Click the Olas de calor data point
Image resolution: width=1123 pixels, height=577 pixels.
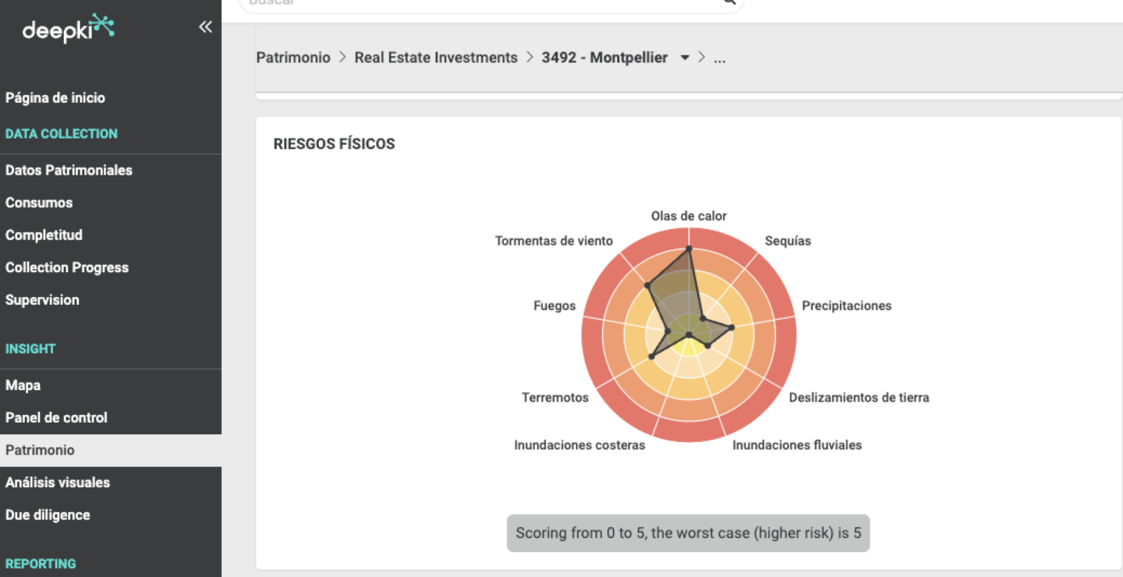click(689, 249)
